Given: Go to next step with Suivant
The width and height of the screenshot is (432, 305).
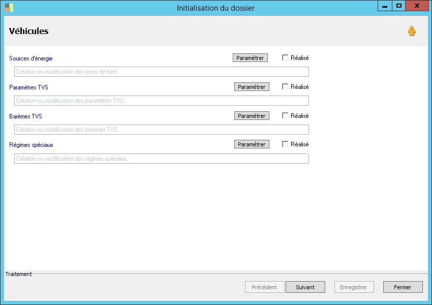Looking at the screenshot, I should (305, 287).
